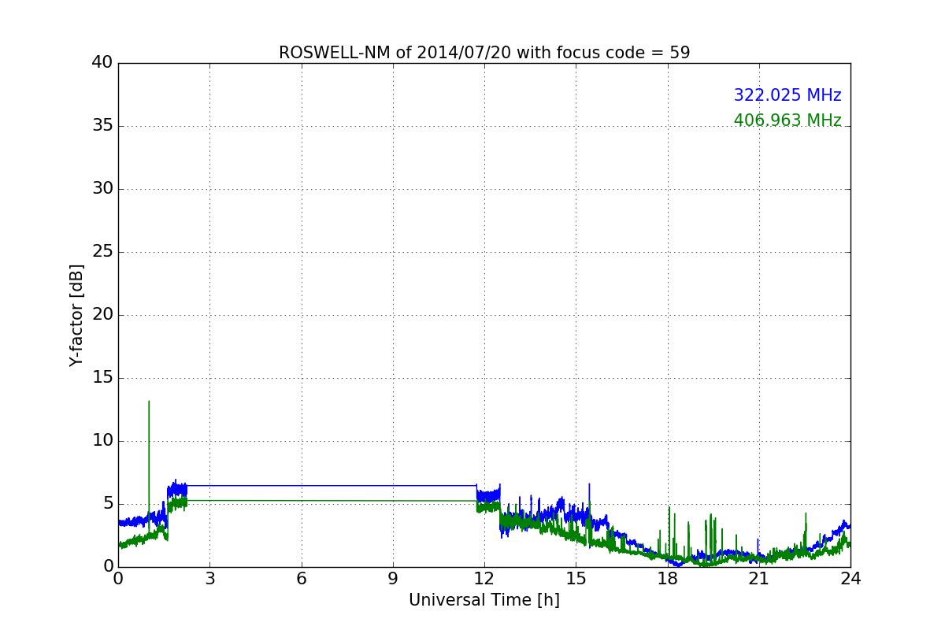Click the y-axis tick label '35'
The height and width of the screenshot is (630, 945).
[x=102, y=126]
